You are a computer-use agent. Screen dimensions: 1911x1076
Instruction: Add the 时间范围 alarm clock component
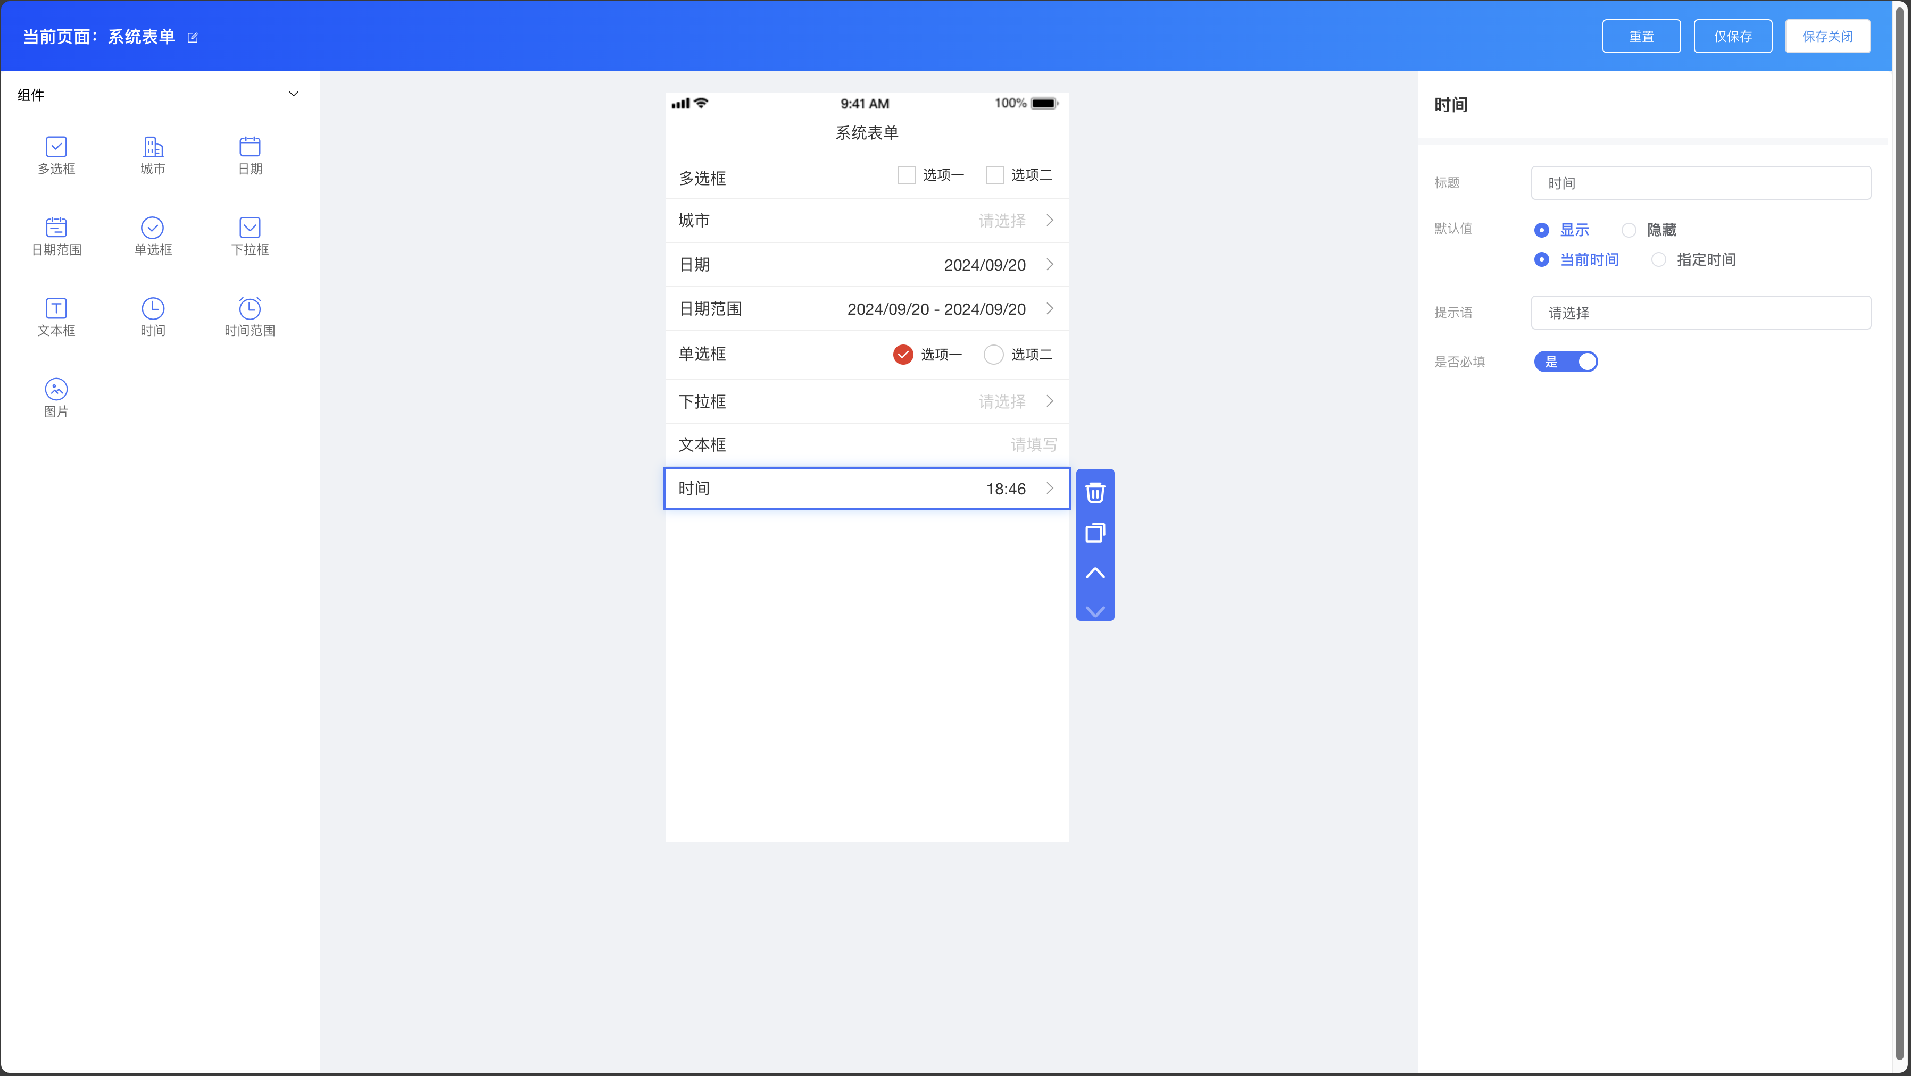click(x=250, y=308)
